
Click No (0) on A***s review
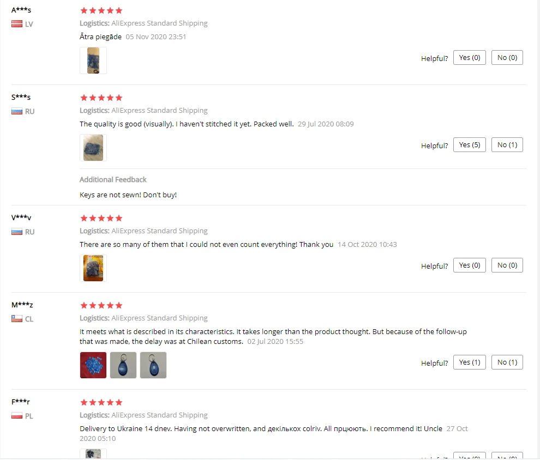pos(507,57)
